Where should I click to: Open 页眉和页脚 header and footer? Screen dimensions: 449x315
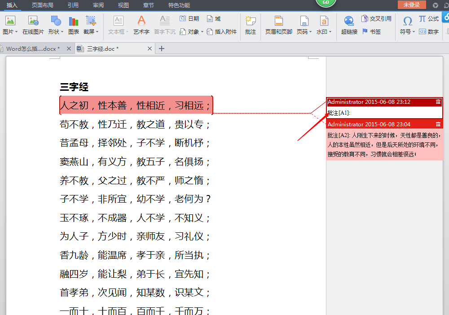(278, 25)
